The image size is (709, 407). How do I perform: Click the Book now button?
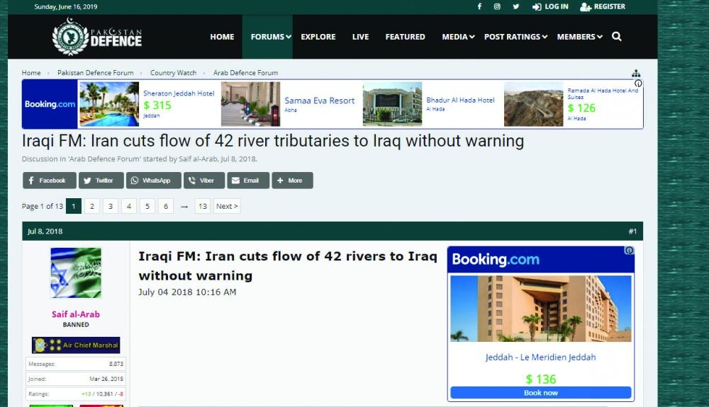[540, 393]
